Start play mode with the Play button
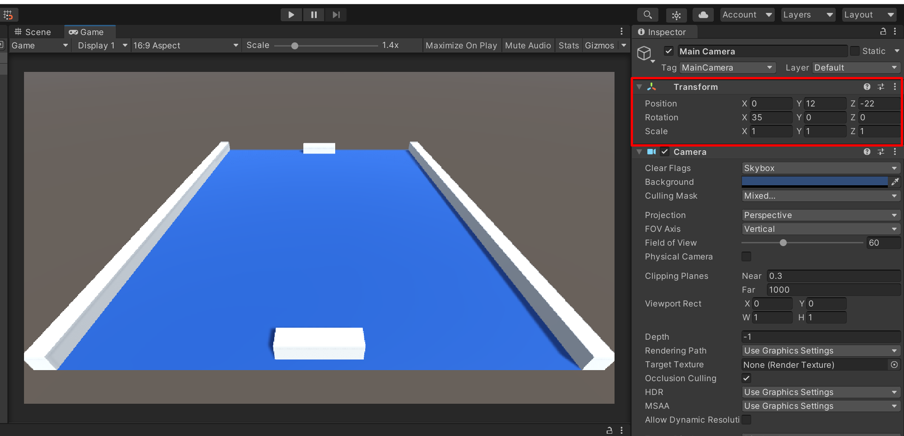The image size is (904, 436). 291,15
